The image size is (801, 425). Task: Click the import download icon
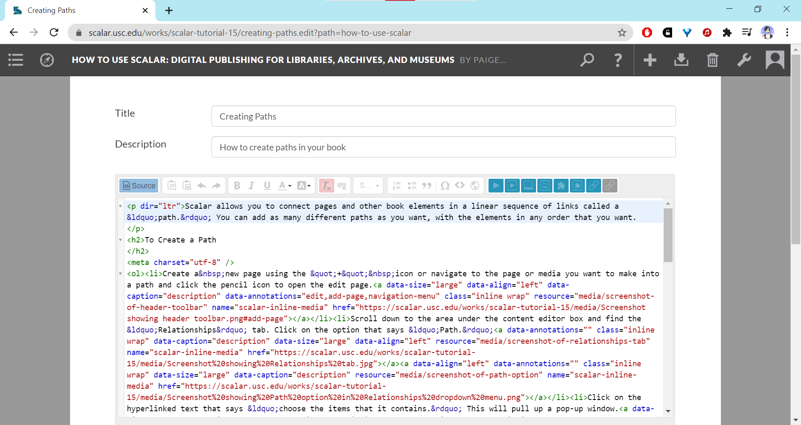point(681,60)
